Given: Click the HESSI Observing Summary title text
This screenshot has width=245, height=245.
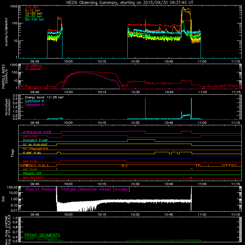Looking at the screenshot, I should tap(130, 3).
